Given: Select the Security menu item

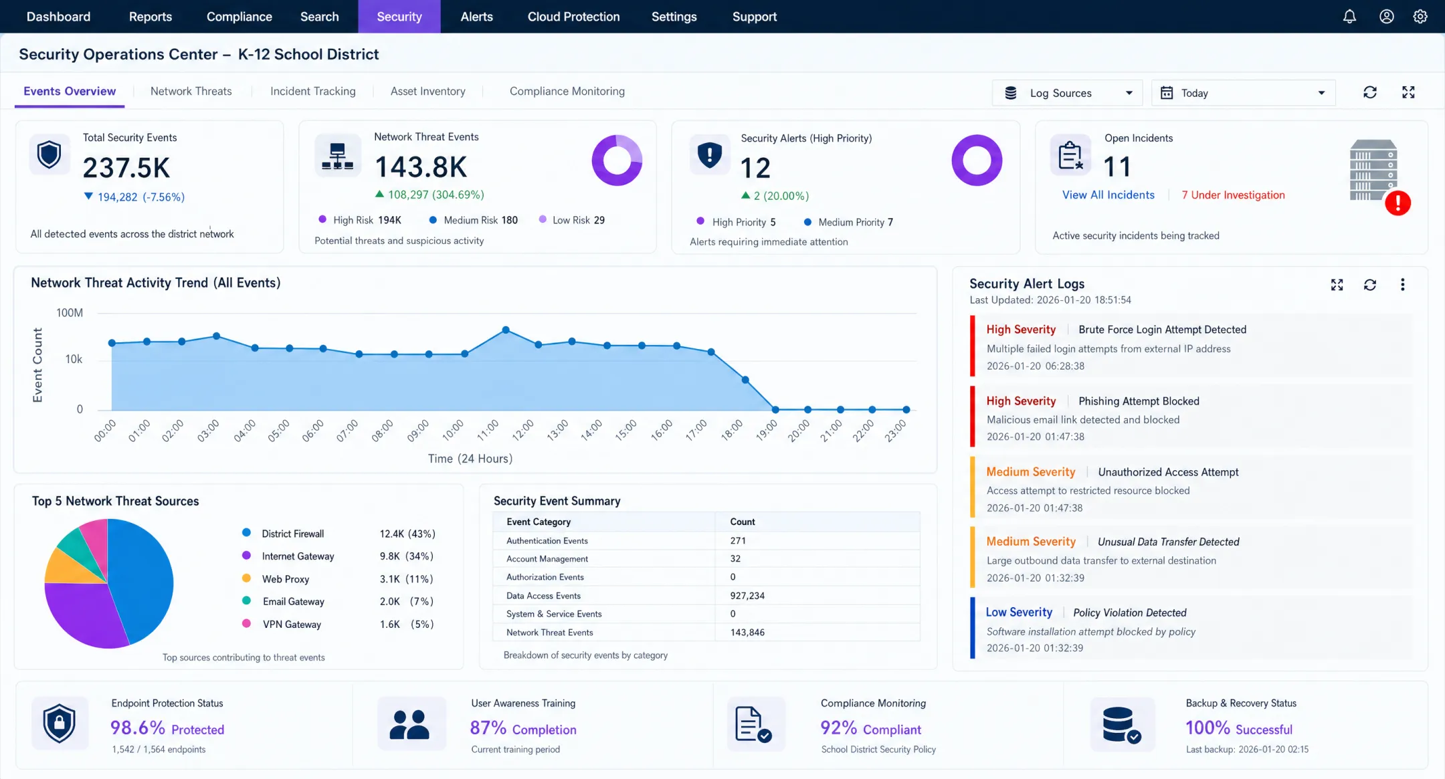Looking at the screenshot, I should [399, 17].
